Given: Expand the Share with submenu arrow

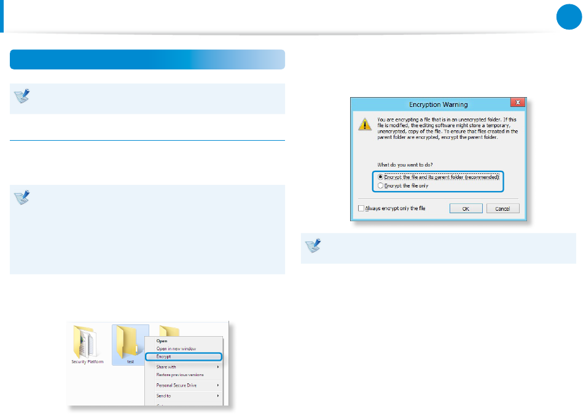Looking at the screenshot, I should [218, 367].
